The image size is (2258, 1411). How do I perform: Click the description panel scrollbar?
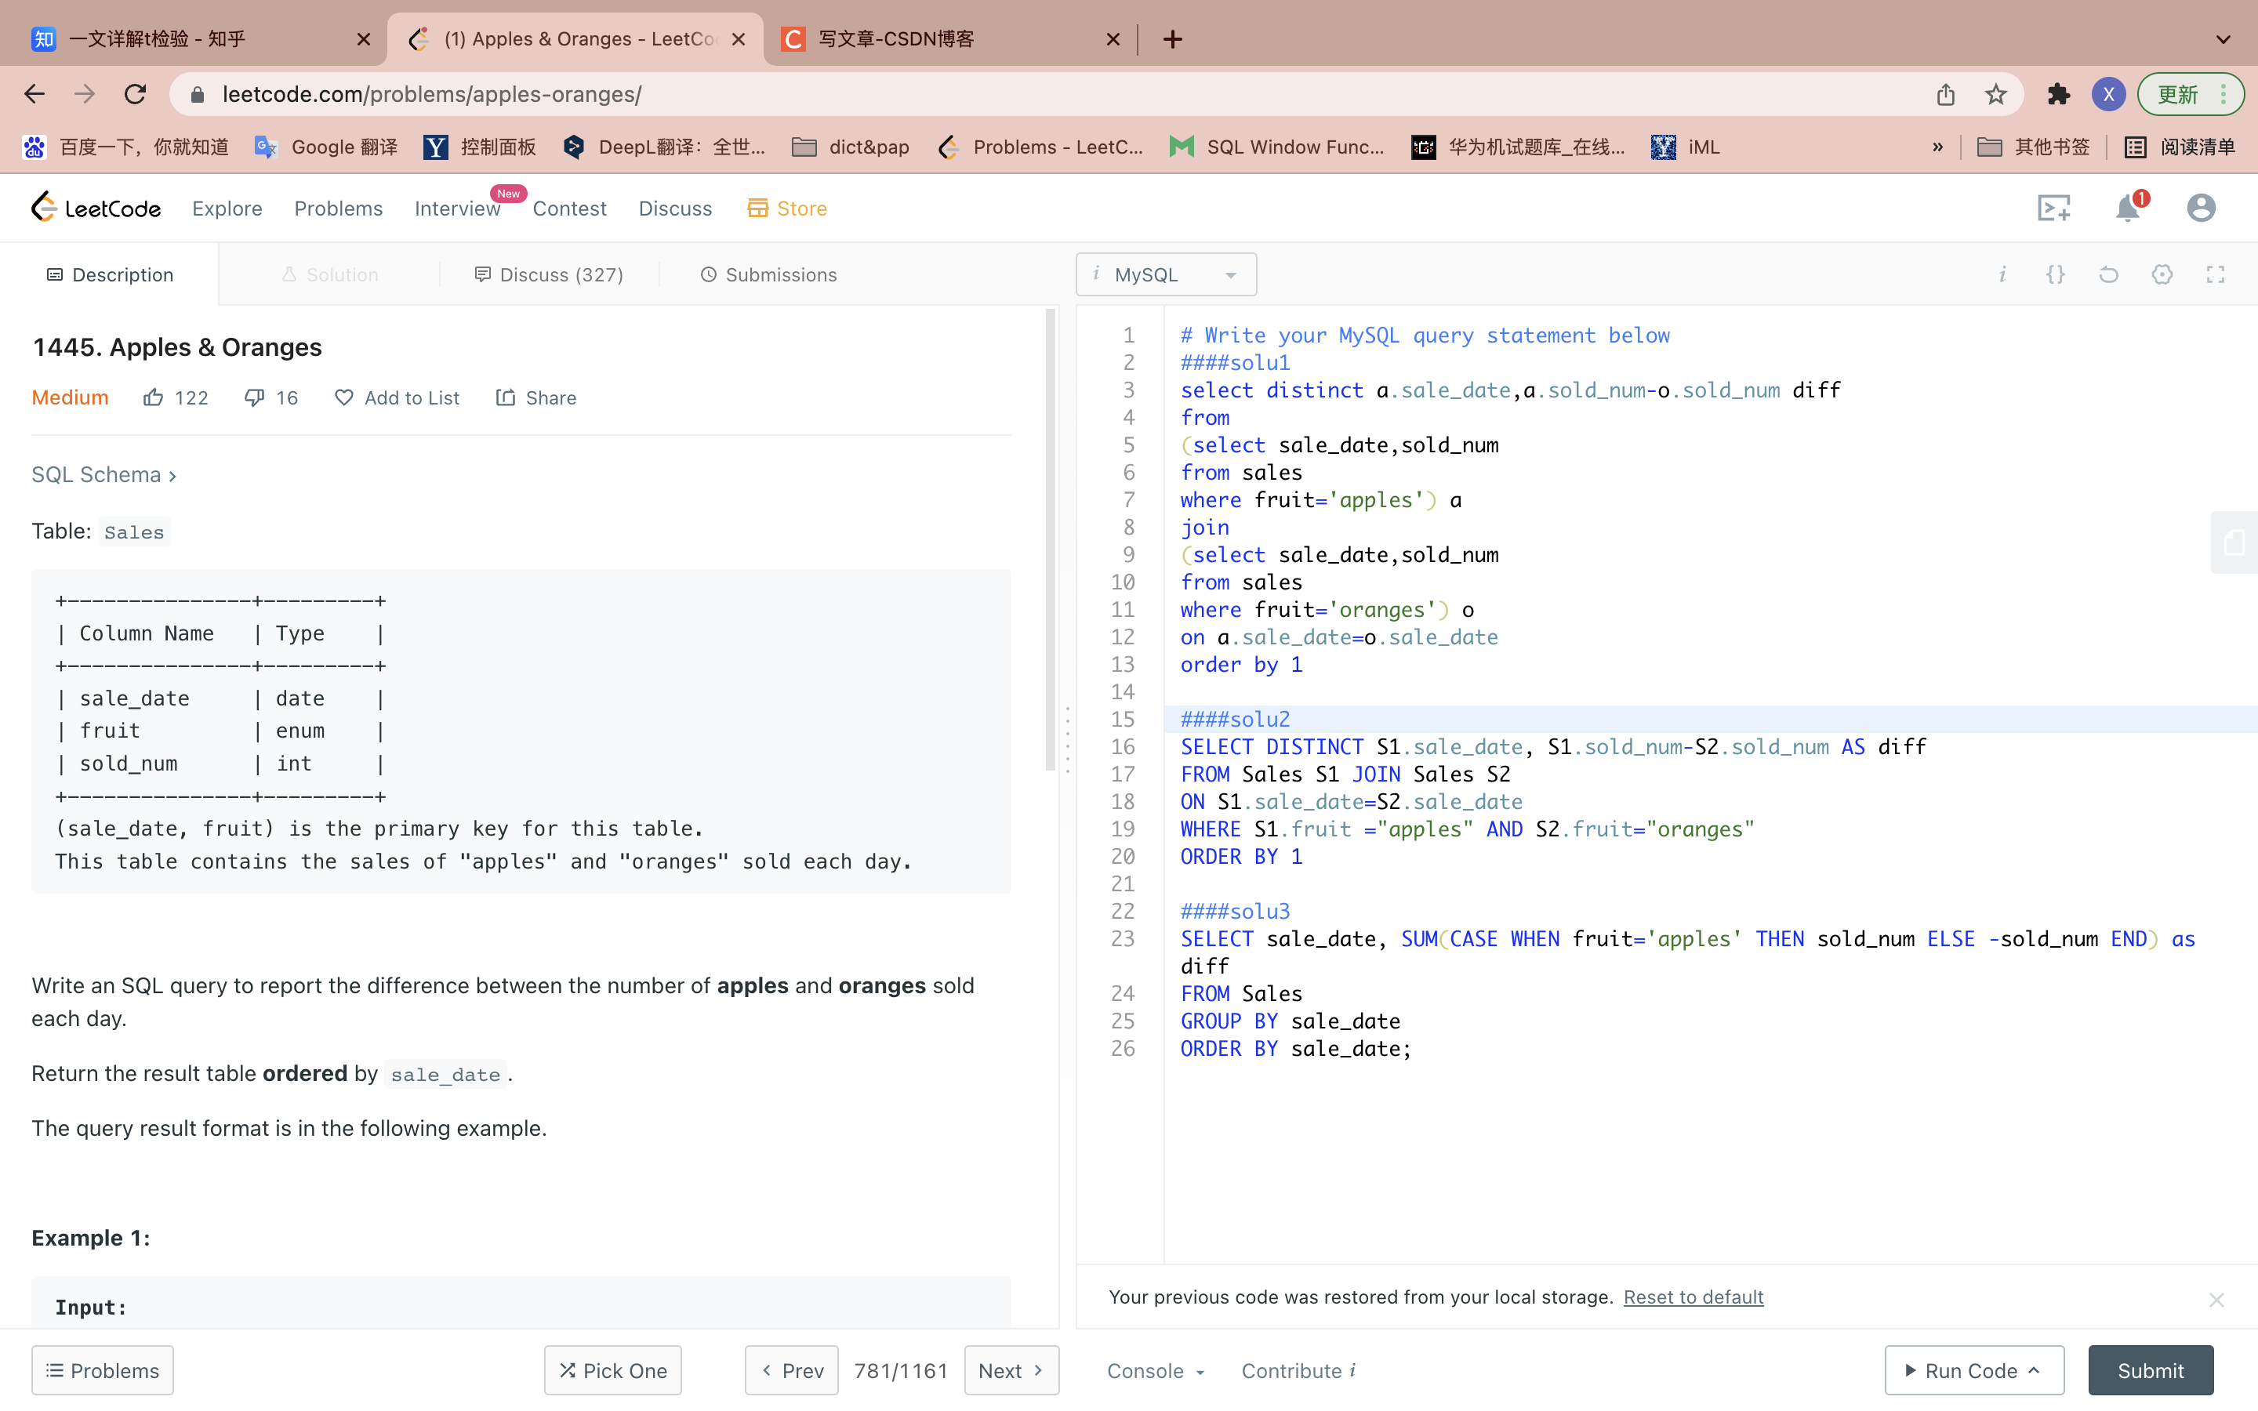(1051, 541)
